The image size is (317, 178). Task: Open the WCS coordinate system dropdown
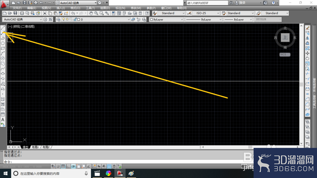tap(285, 54)
